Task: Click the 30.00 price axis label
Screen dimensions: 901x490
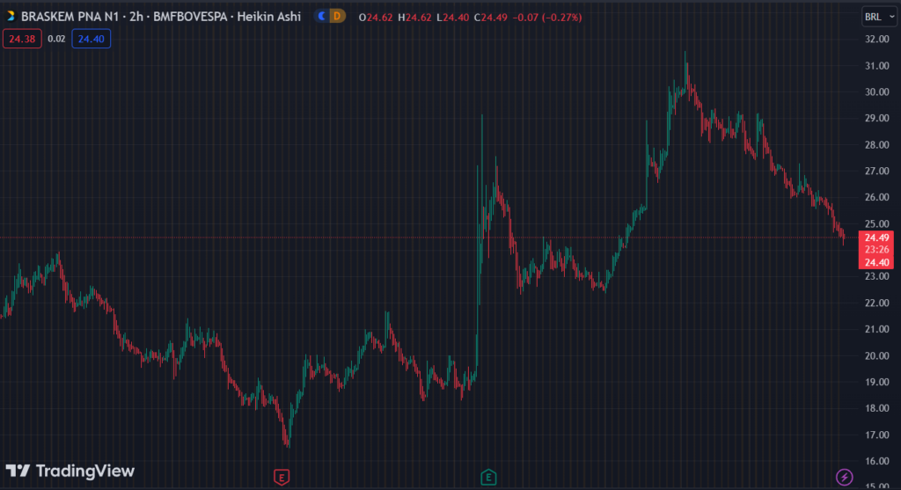Action: [877, 91]
